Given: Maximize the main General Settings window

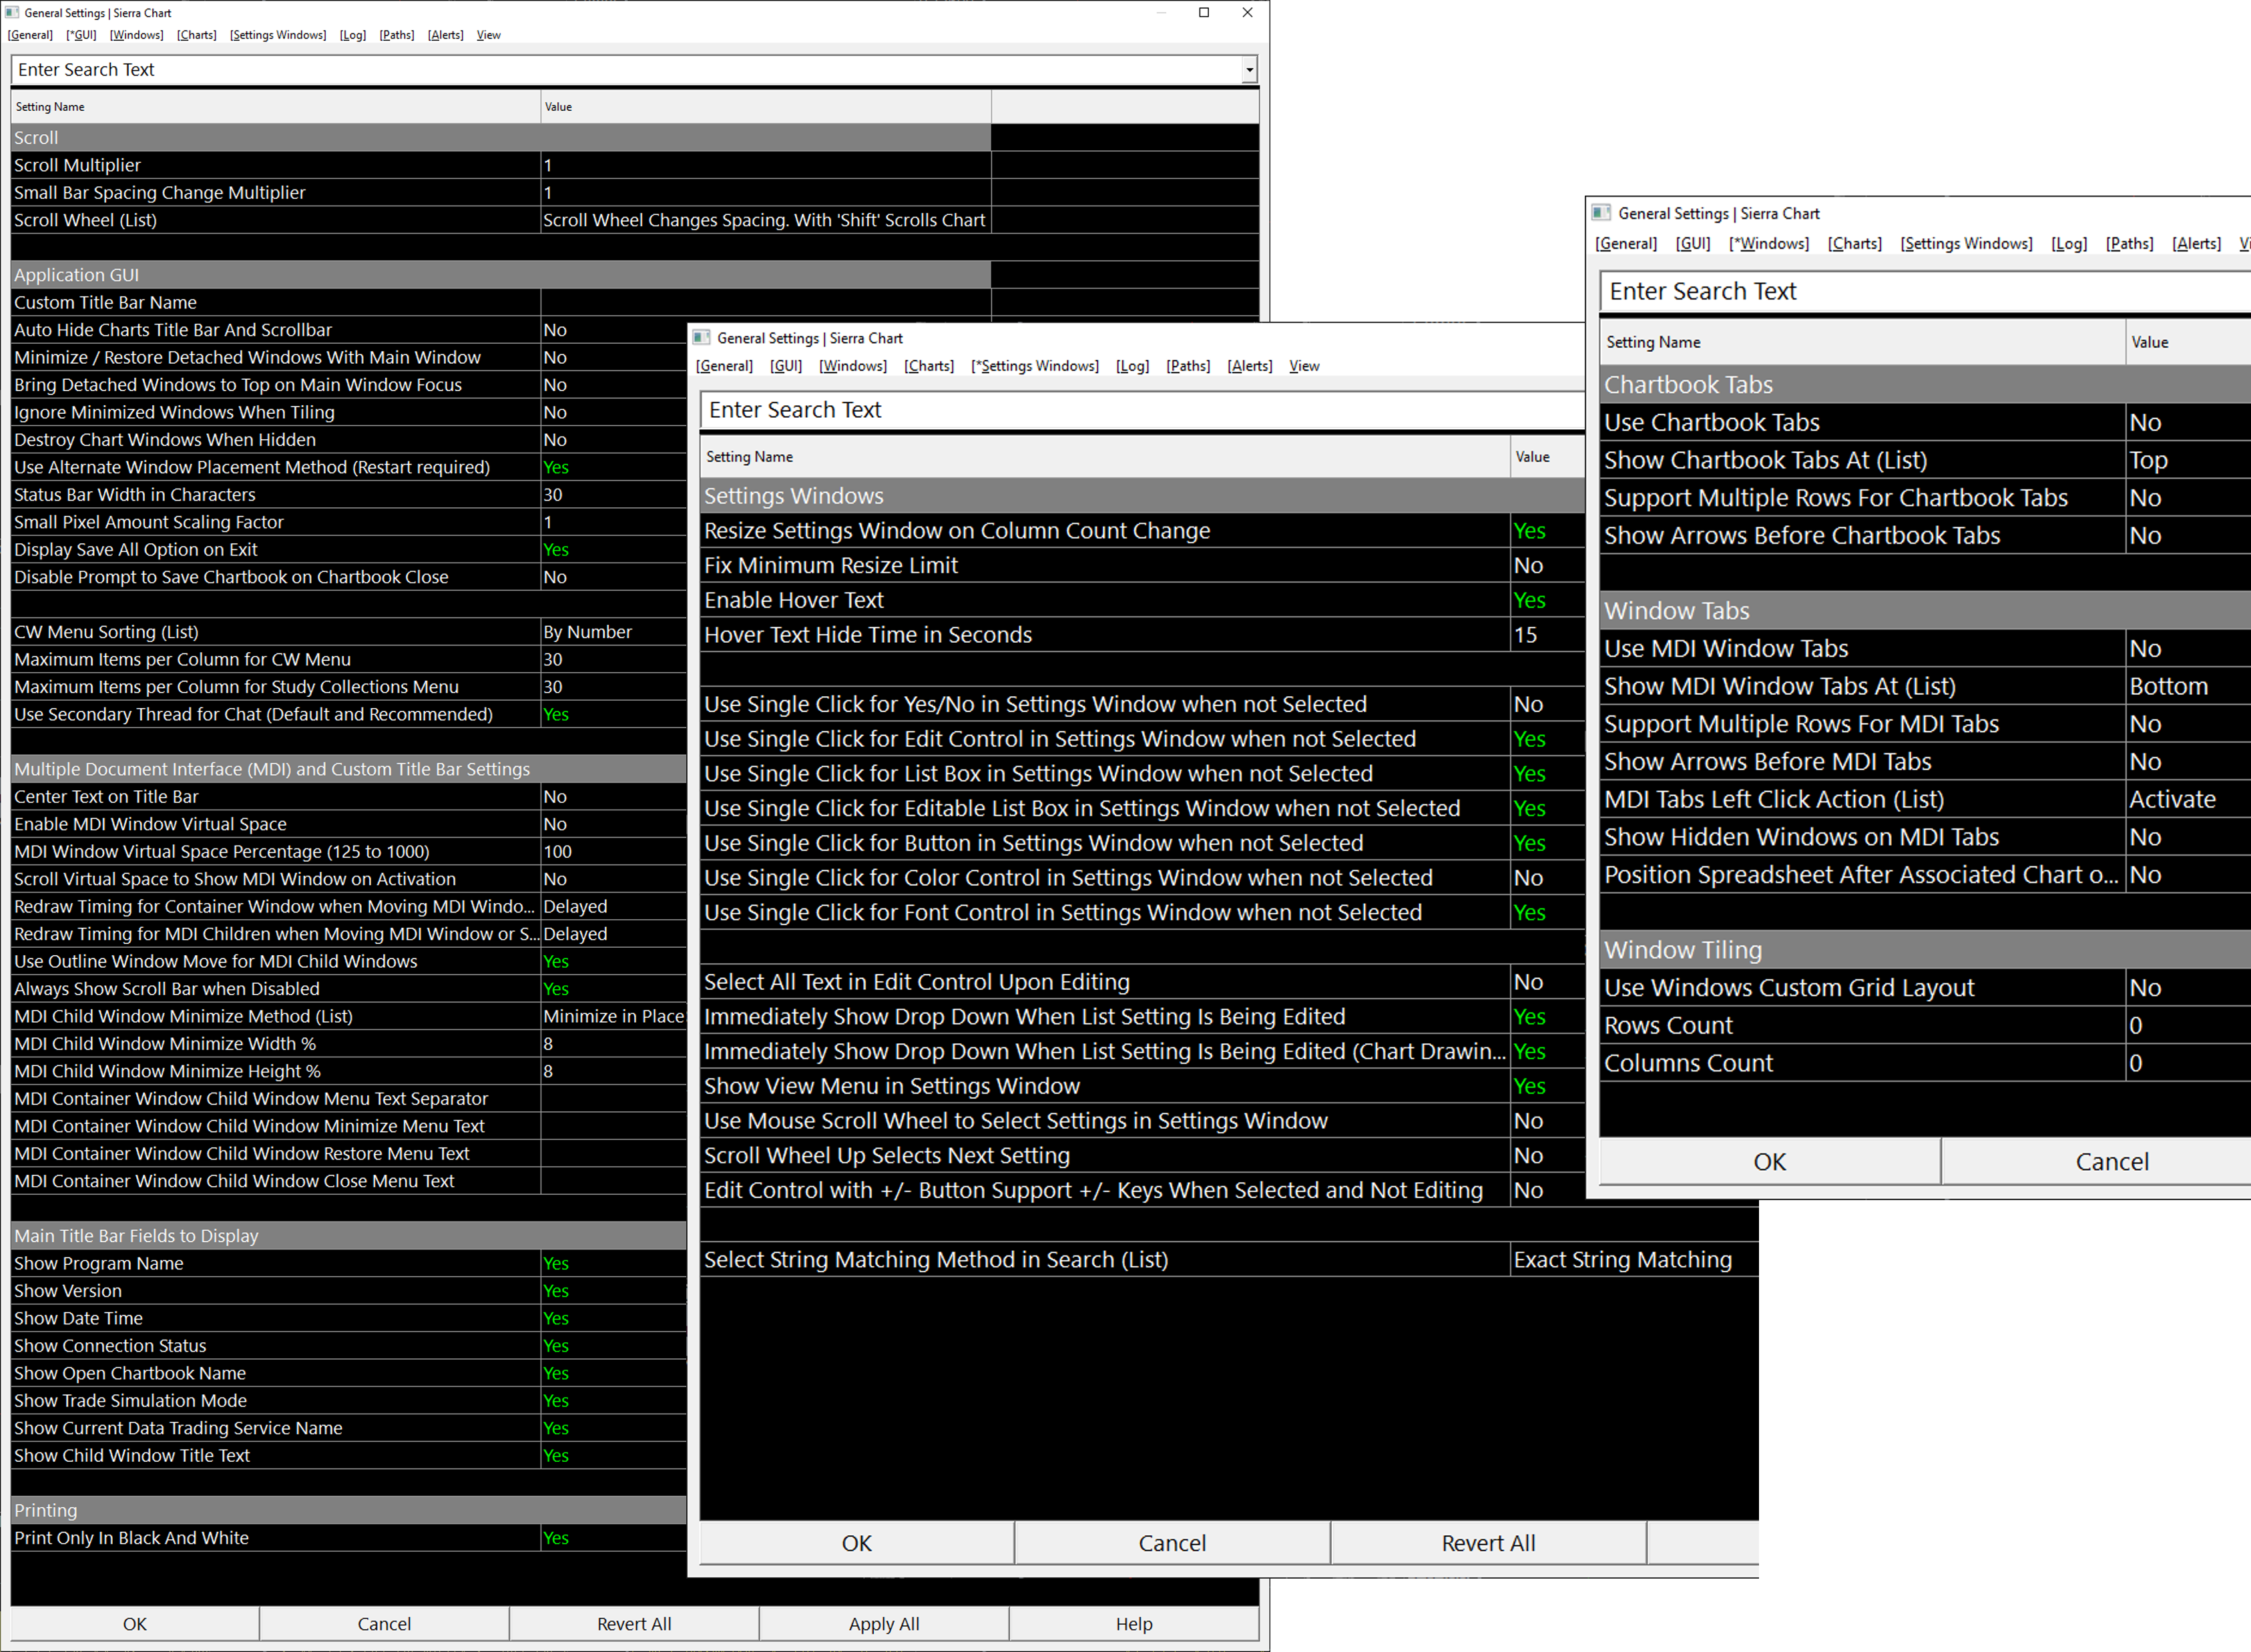Looking at the screenshot, I should coord(1204,12).
